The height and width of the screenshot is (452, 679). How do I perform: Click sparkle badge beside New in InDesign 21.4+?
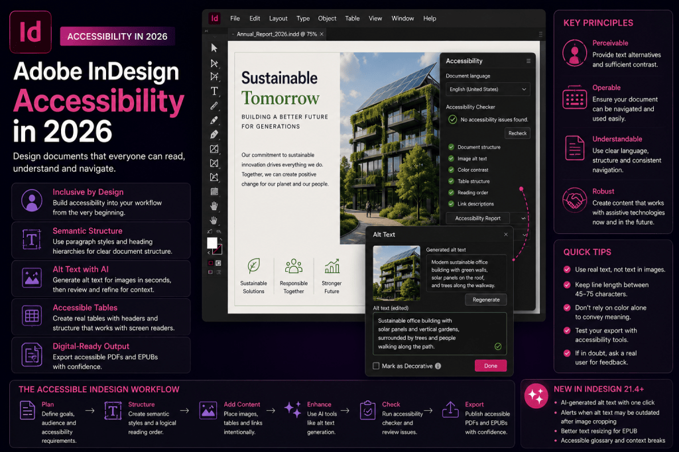point(536,396)
